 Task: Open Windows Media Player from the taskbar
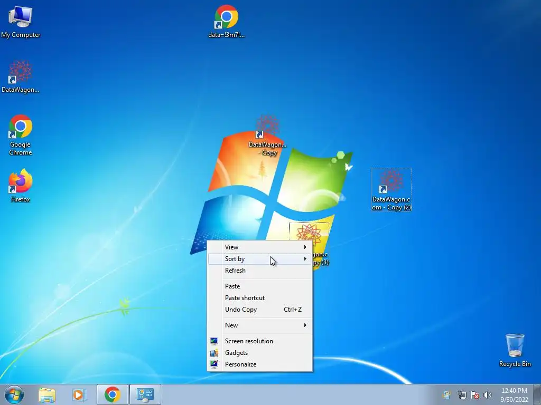(79, 394)
